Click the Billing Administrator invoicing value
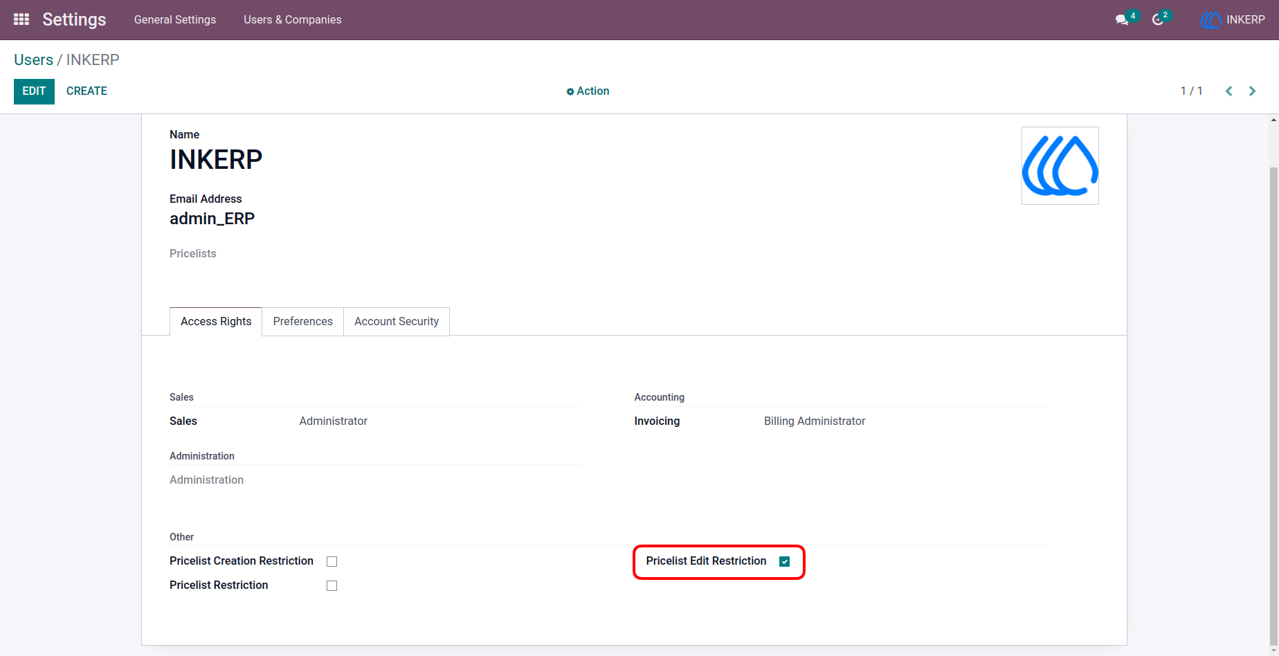The height and width of the screenshot is (656, 1279). tap(815, 421)
